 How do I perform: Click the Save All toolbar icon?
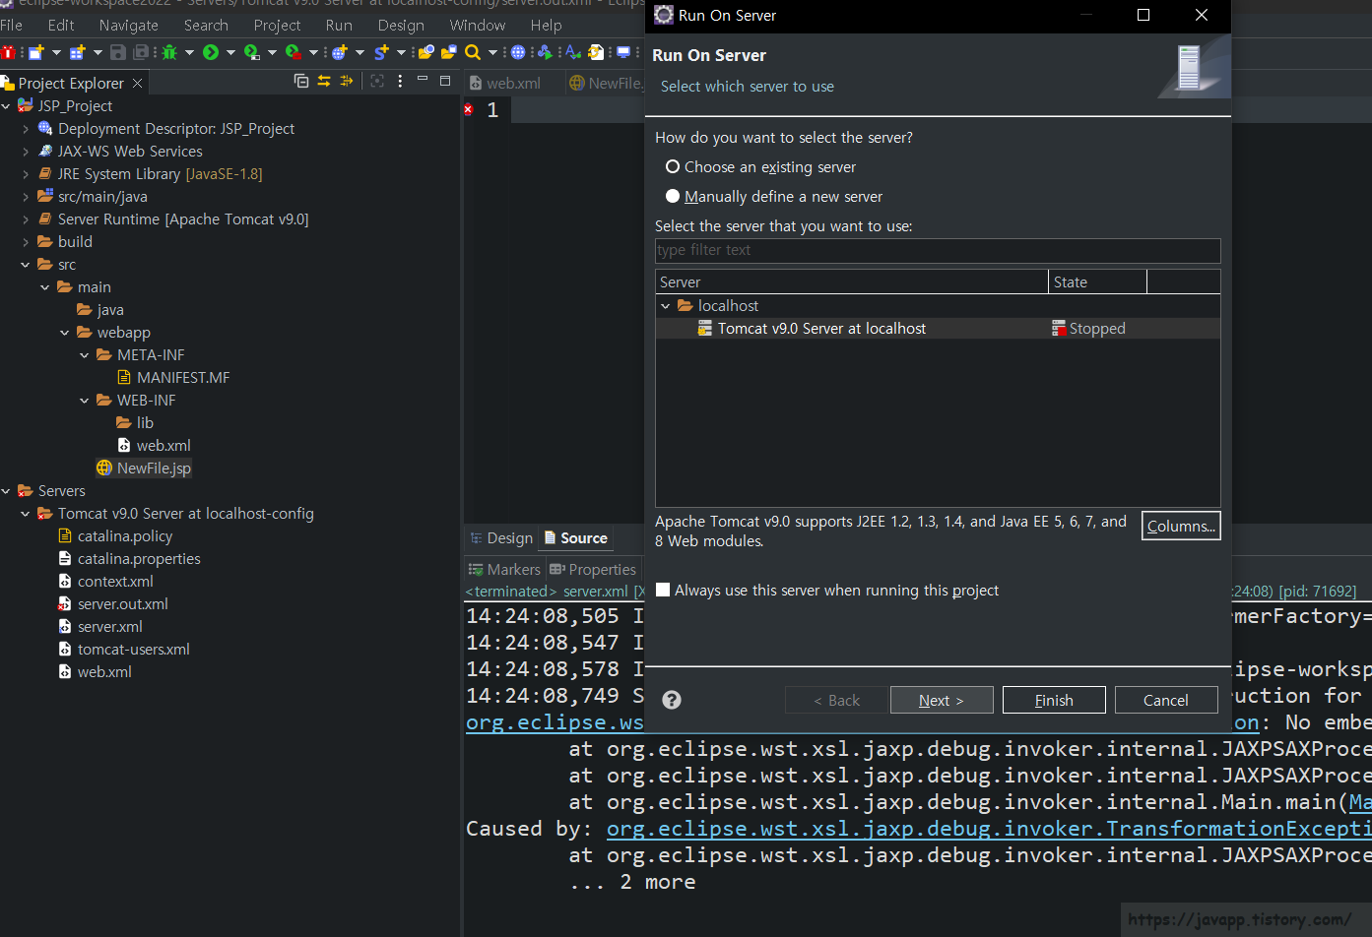coord(141,52)
